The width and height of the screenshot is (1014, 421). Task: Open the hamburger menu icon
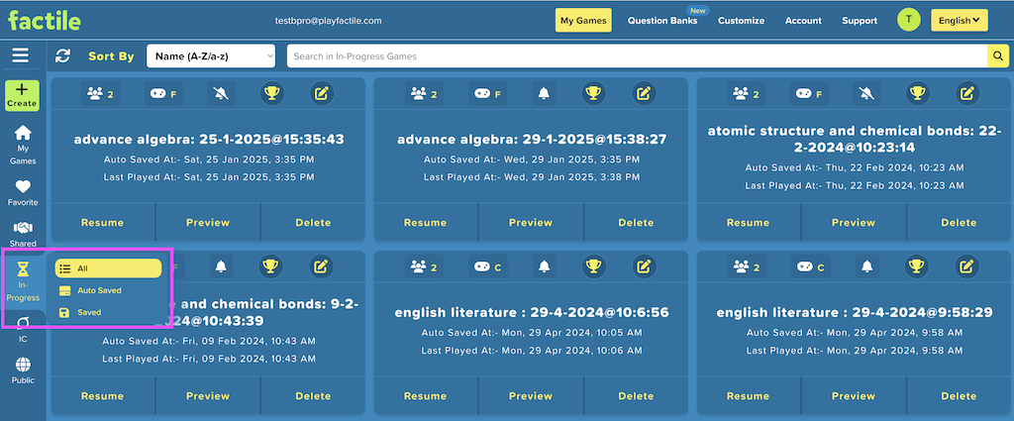(x=20, y=55)
